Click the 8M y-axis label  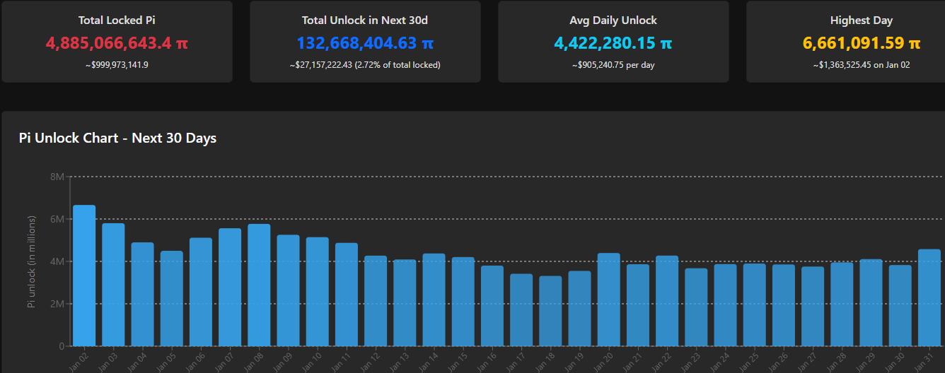57,177
